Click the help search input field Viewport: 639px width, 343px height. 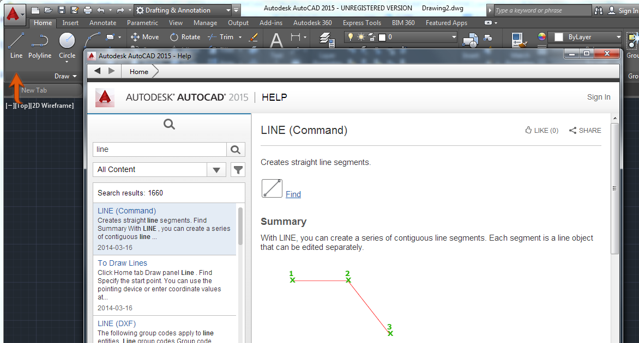158,149
